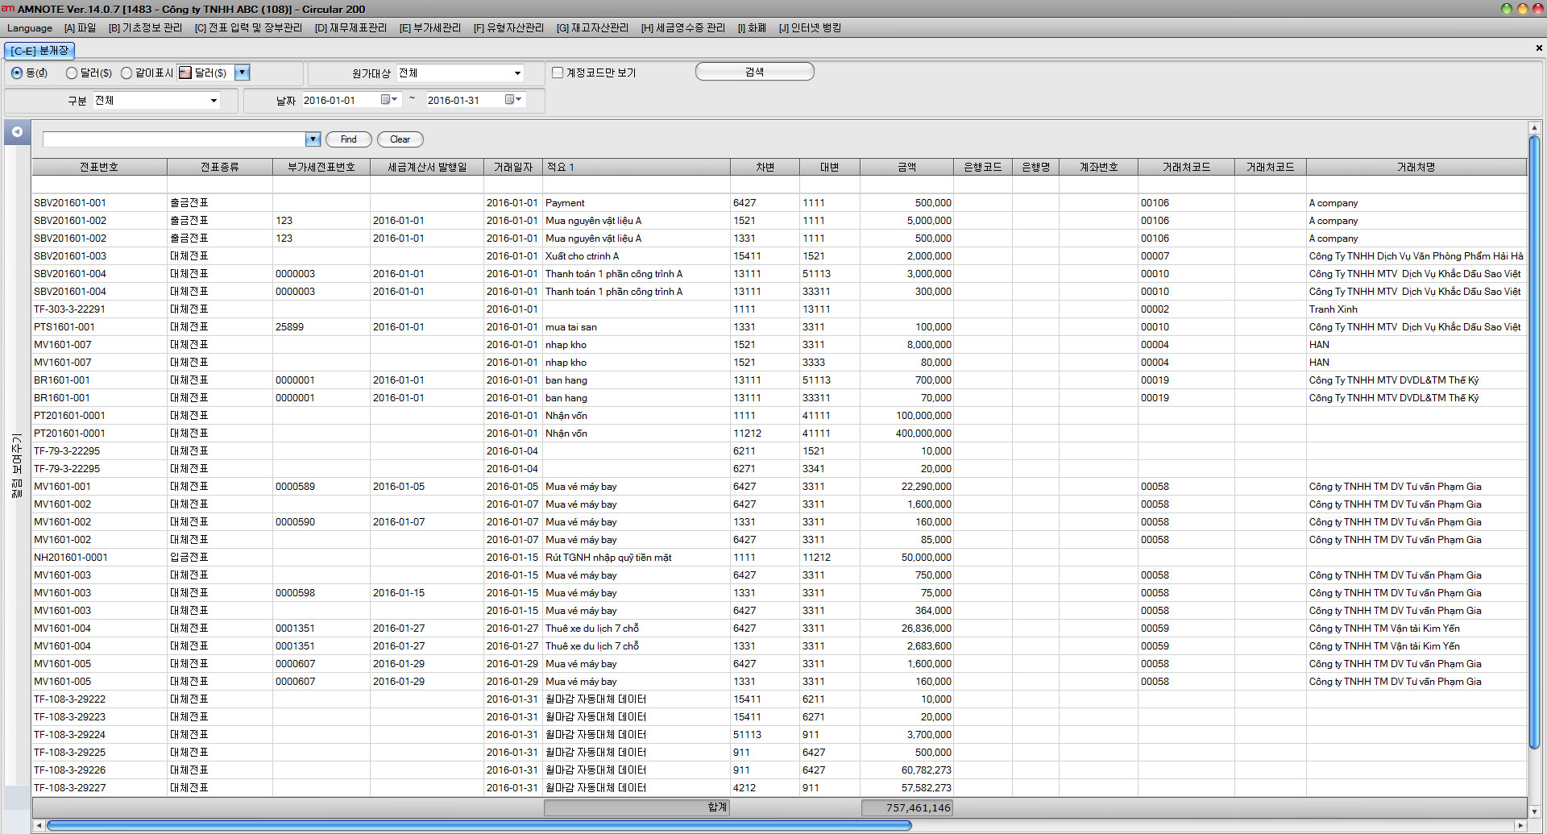
Task: Open the [E] 부가세관리 menu
Action: click(429, 28)
